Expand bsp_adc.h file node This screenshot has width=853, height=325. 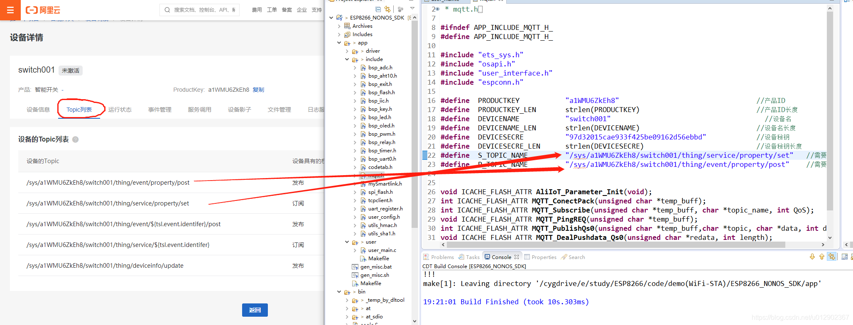coord(355,68)
